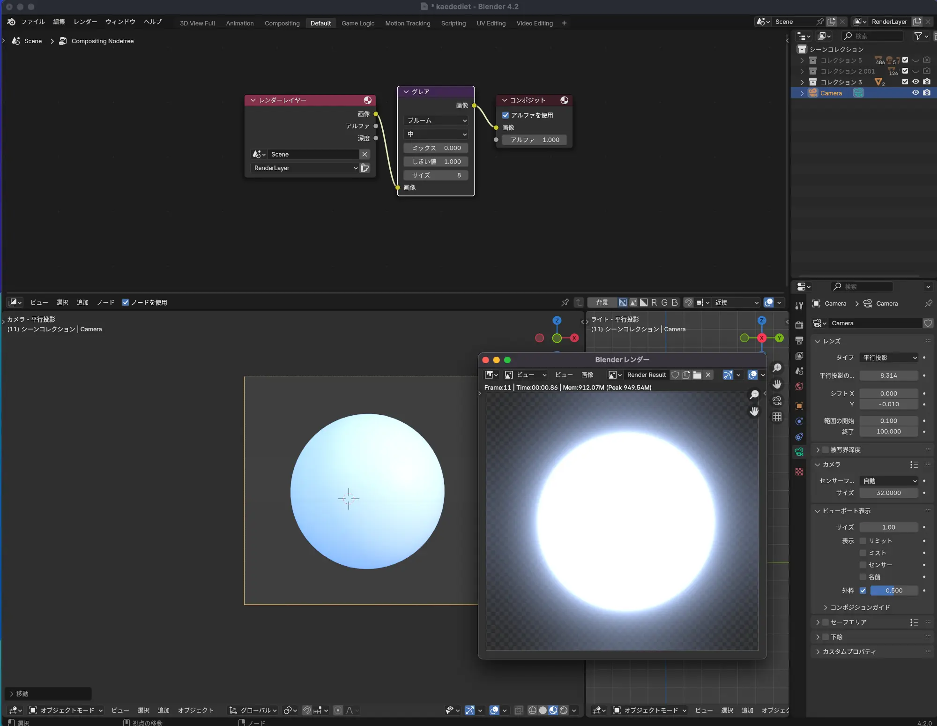Open image folder icon in render window
The height and width of the screenshot is (726, 937).
pos(697,374)
